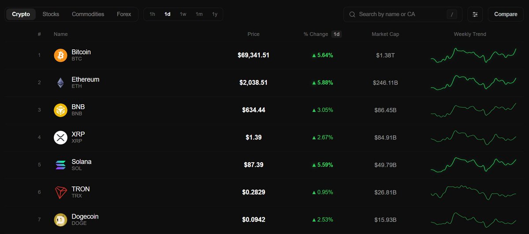The width and height of the screenshot is (529, 234).
Task: Open XRP weekly trend sparkline
Action: 473,138
